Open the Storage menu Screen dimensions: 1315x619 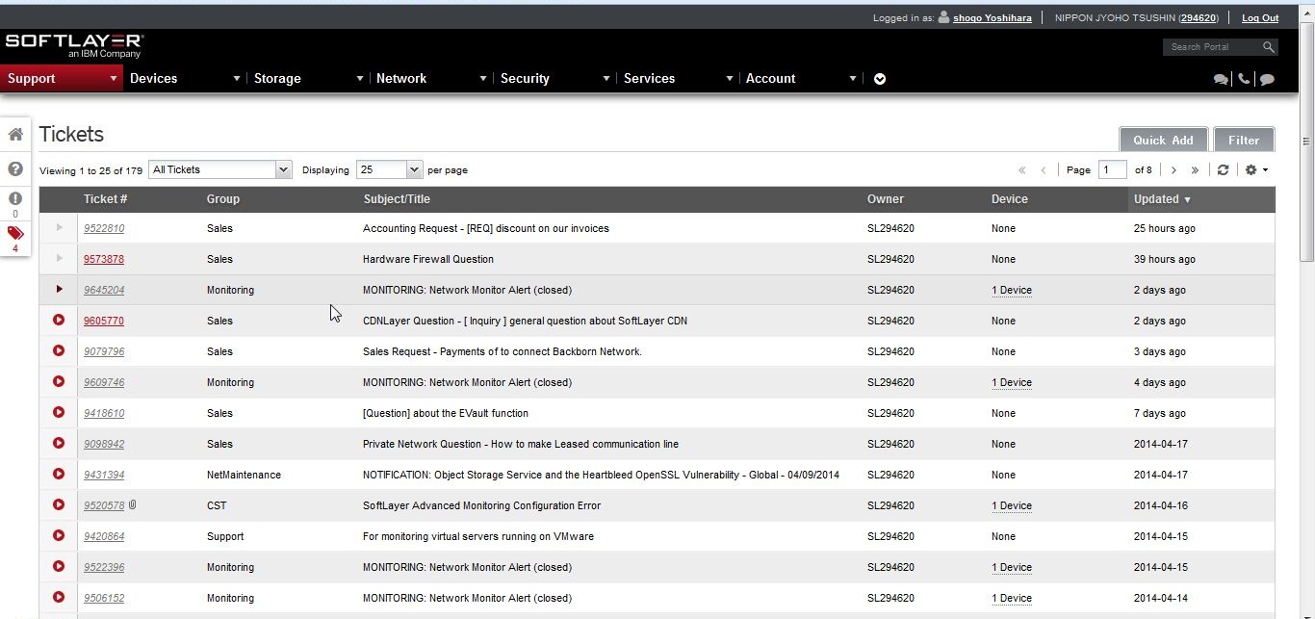(x=308, y=79)
